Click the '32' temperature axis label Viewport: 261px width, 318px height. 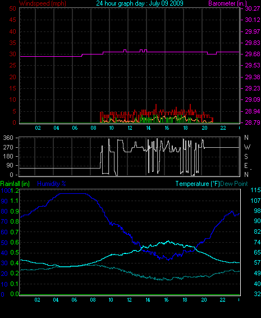coord(257,294)
